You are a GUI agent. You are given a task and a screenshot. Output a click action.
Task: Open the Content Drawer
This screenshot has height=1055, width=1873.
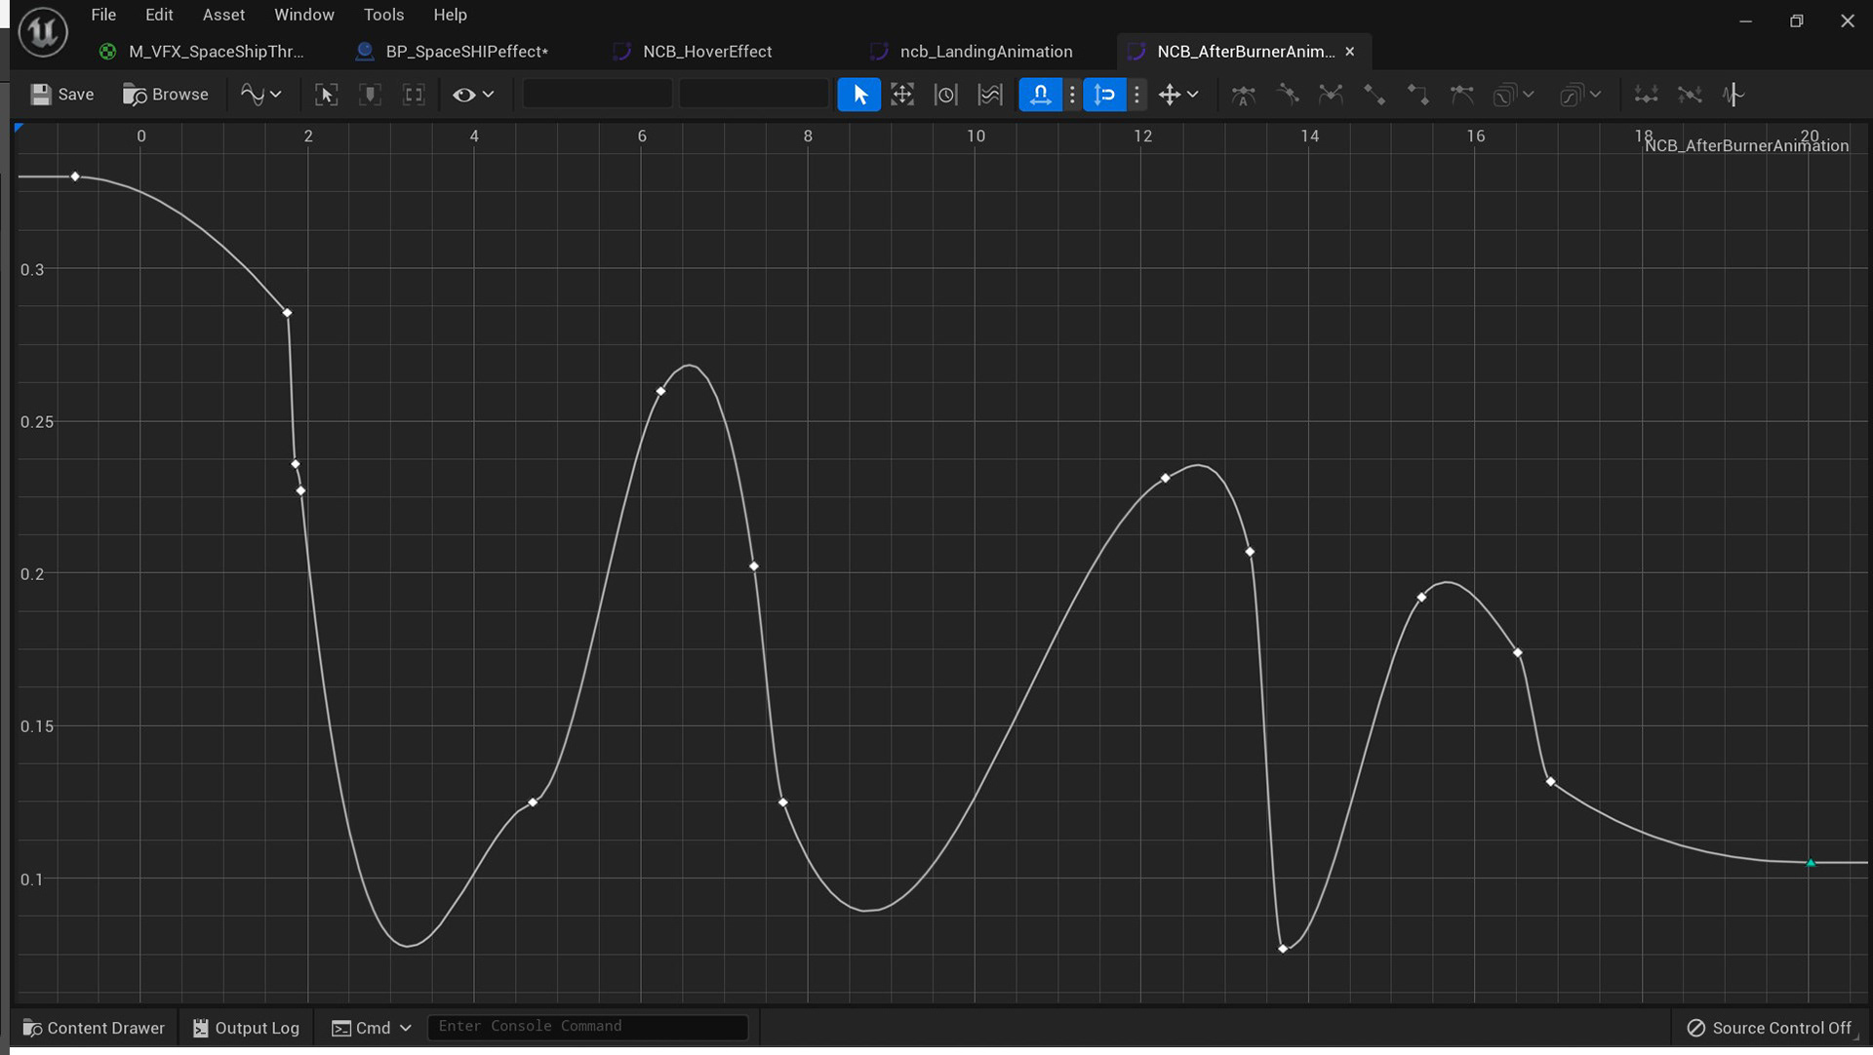click(94, 1028)
